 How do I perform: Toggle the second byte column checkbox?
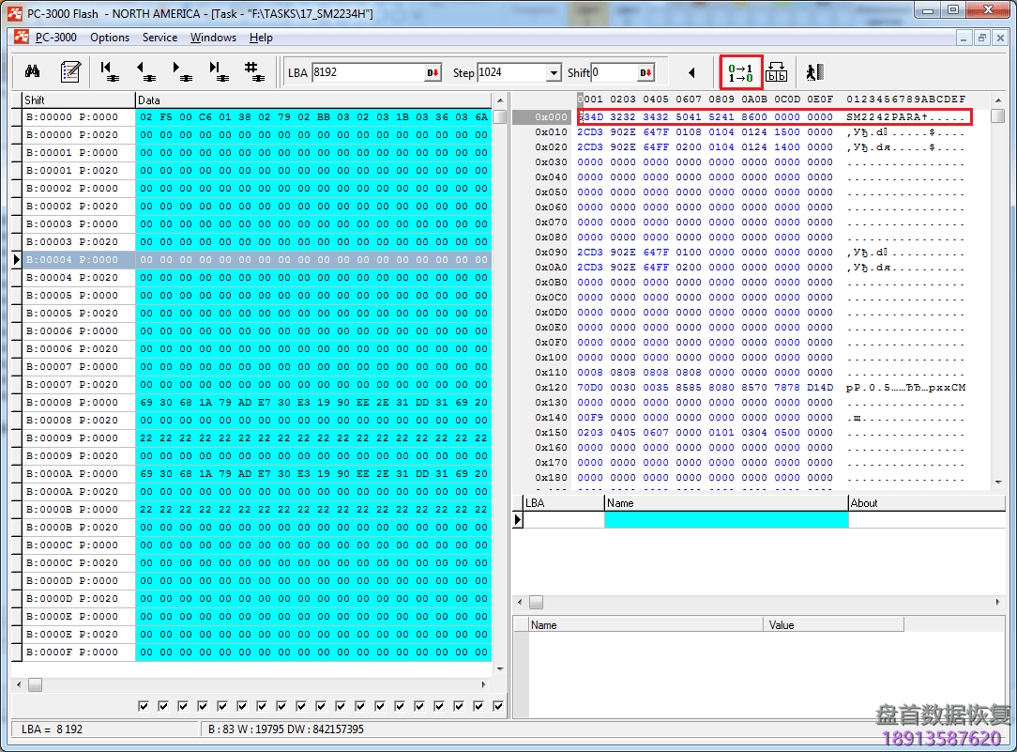(x=163, y=706)
